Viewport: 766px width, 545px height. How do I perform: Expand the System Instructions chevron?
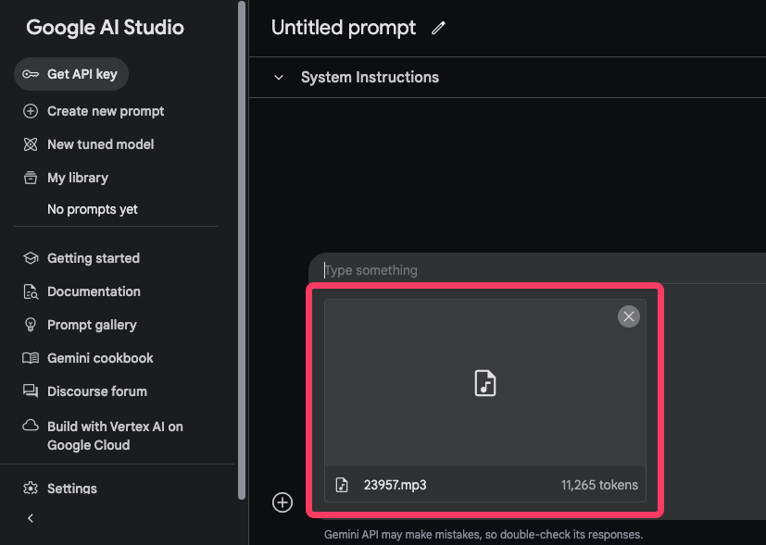click(x=278, y=78)
